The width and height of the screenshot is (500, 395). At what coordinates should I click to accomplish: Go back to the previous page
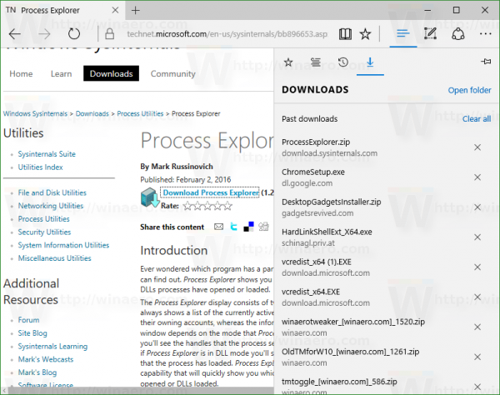pos(15,34)
